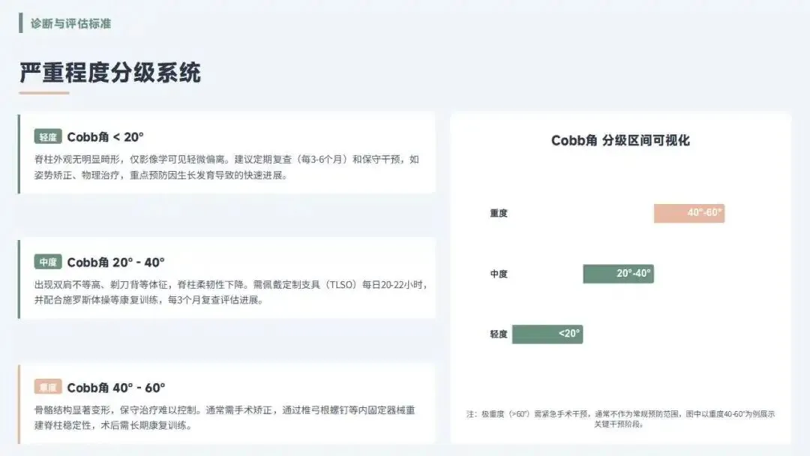810x456 pixels.
Task: Click the severe card text about 手术矫正
Action: coord(225,418)
